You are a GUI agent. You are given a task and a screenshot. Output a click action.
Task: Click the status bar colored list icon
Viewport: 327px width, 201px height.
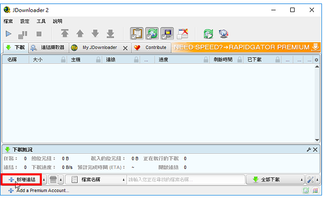click(x=315, y=190)
